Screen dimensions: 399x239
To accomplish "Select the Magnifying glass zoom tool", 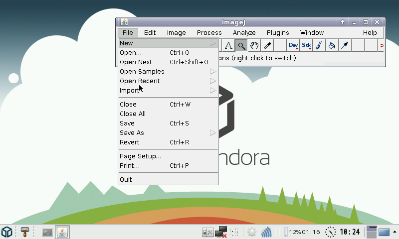I will [x=241, y=46].
